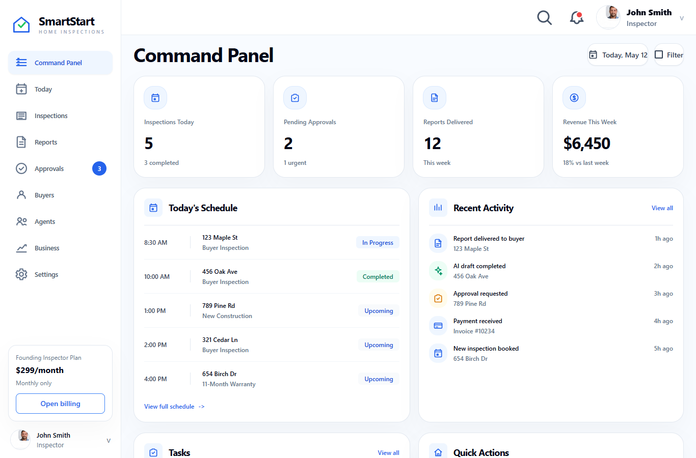696x458 pixels.
Task: Click Invoice #10234 in Recent Activity
Action: [x=474, y=331]
